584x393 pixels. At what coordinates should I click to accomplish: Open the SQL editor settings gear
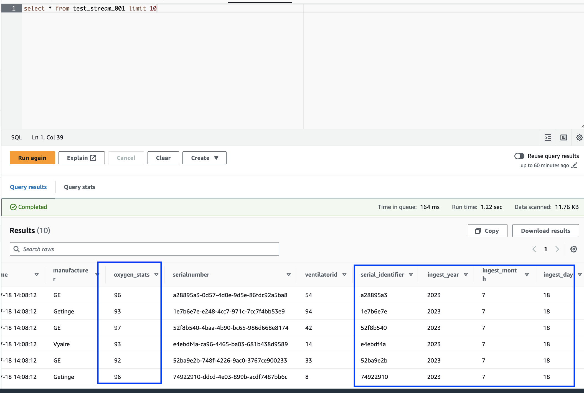[x=579, y=137]
